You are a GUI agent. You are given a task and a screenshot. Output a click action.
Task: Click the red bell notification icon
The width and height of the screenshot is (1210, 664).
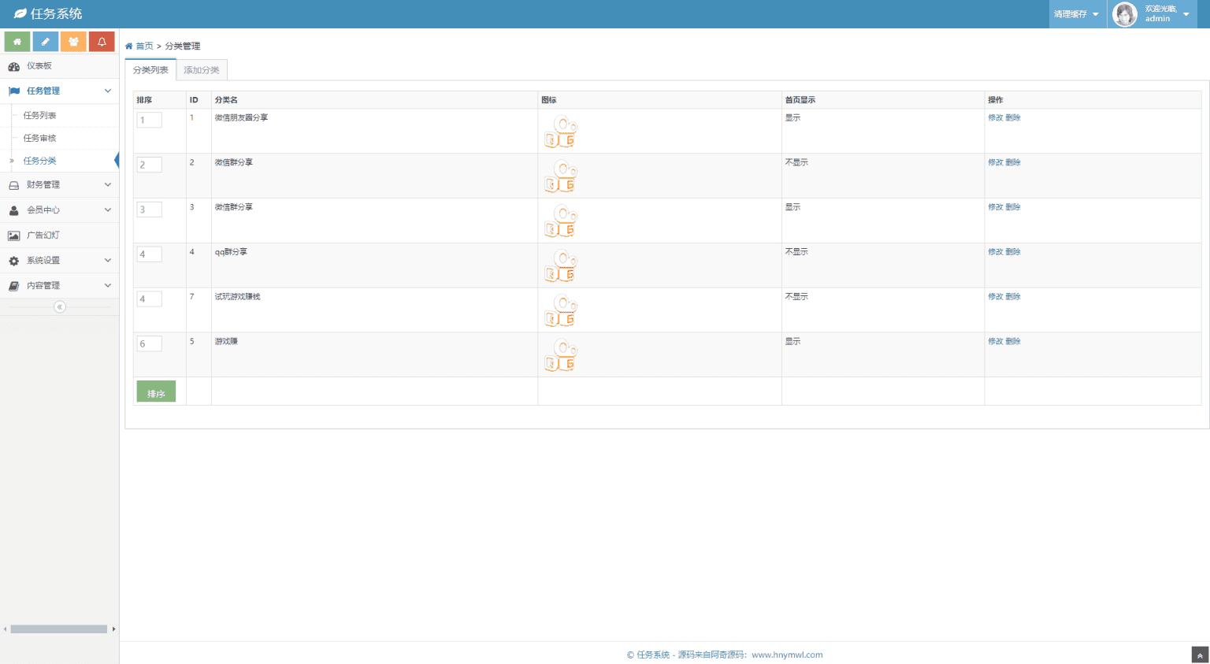pos(102,42)
